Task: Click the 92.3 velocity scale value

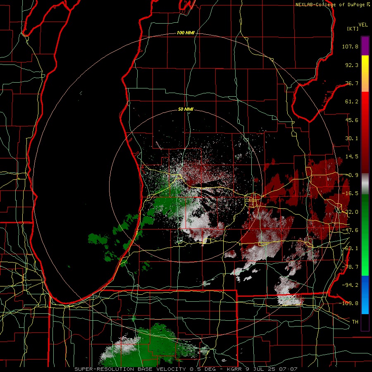Action: click(352, 65)
